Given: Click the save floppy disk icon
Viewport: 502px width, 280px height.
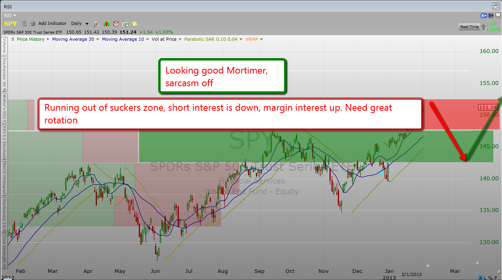Looking at the screenshot, I should 498,15.
